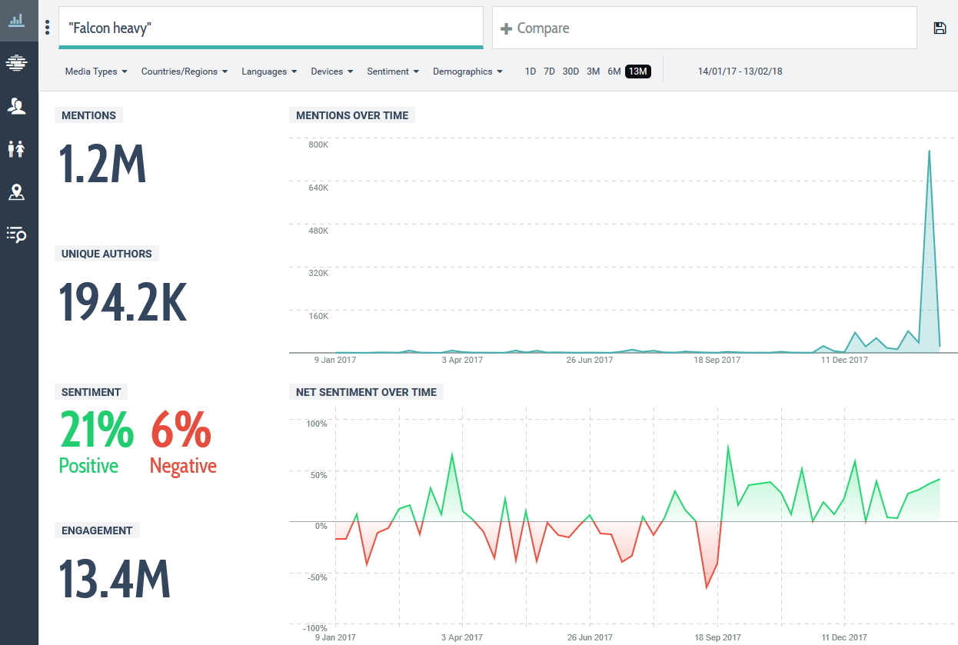958x645 pixels.
Task: Open the three-dot options menu
Action: pos(48,28)
